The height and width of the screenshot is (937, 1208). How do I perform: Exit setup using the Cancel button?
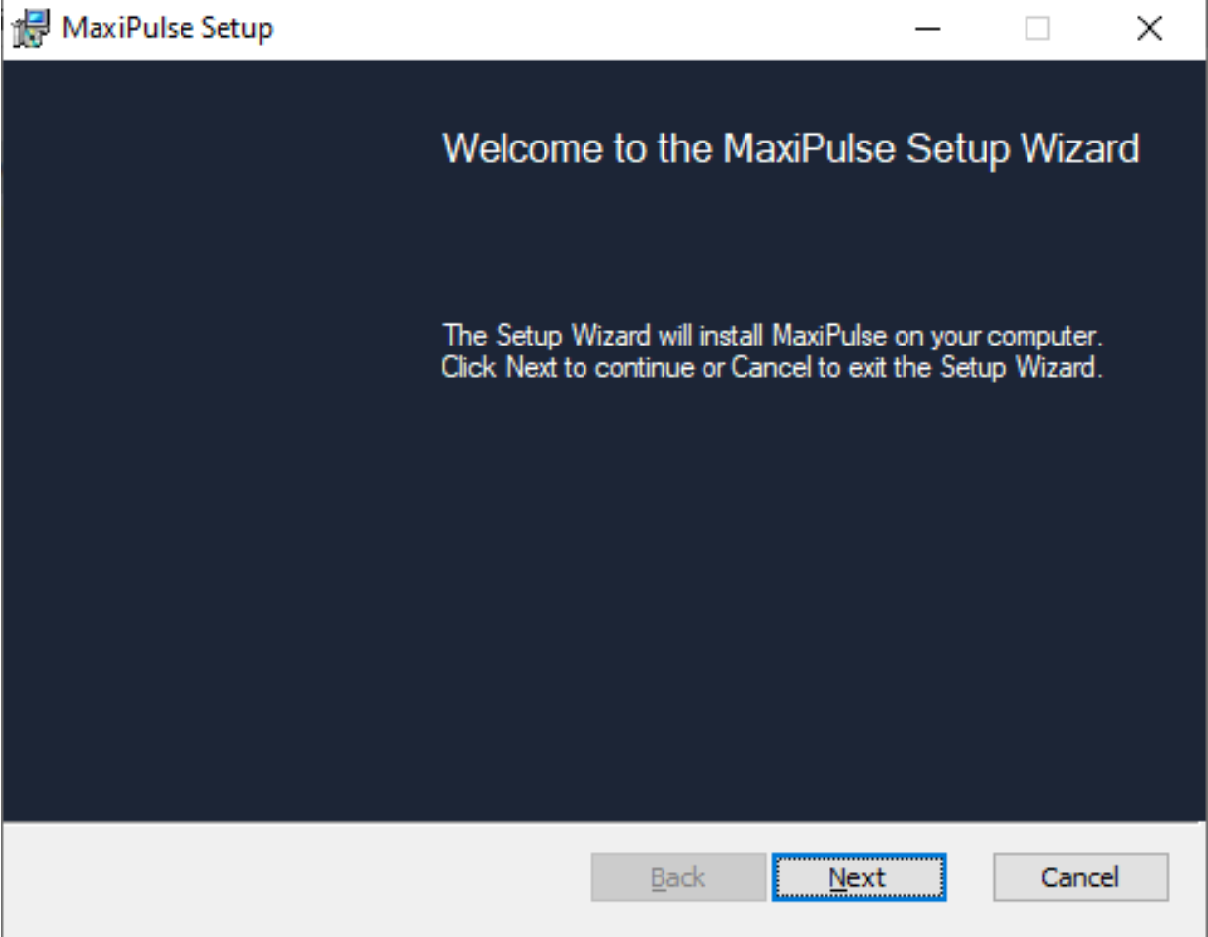pos(1080,877)
